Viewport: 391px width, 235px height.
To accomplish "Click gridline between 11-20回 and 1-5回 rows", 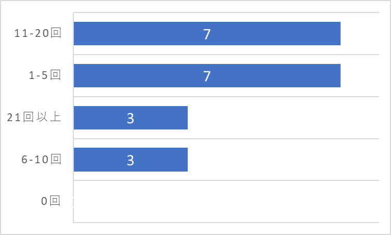I will (226, 55).
